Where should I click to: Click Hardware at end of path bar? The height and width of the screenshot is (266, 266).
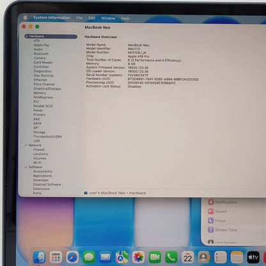137,193
